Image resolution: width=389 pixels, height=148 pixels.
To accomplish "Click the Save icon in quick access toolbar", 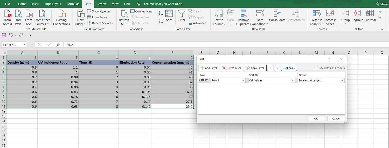I will pos(4,35).
